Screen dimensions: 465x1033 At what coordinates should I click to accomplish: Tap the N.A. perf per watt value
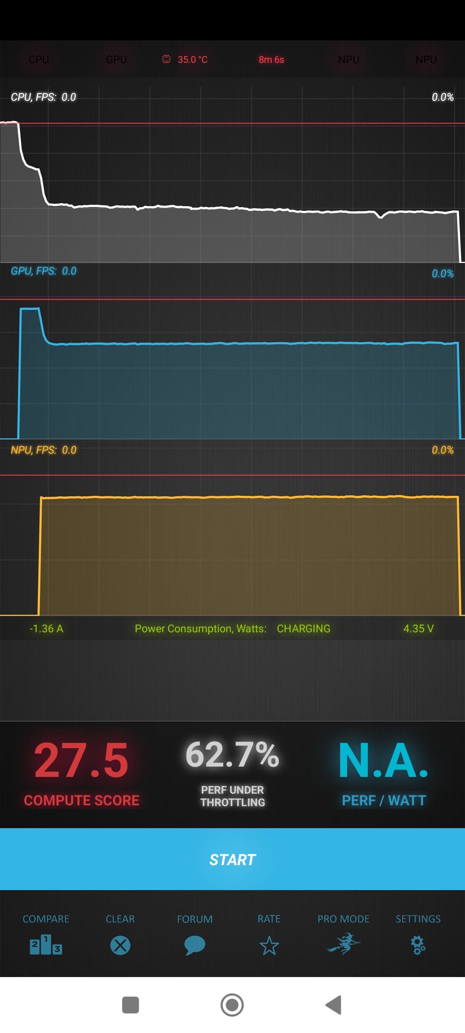tap(383, 761)
